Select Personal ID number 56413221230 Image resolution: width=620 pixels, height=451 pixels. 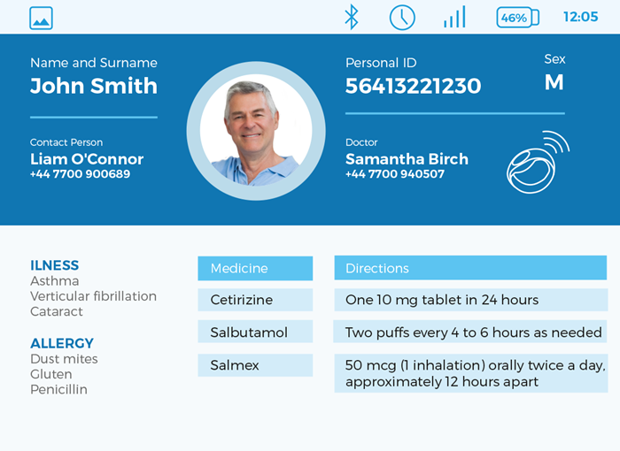point(413,86)
